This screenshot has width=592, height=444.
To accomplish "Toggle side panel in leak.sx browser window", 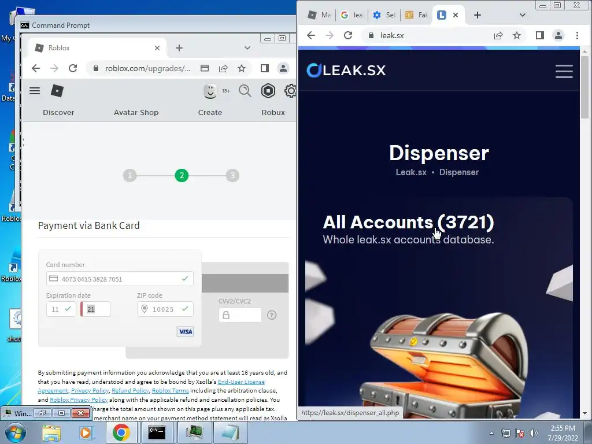I will coord(540,35).
